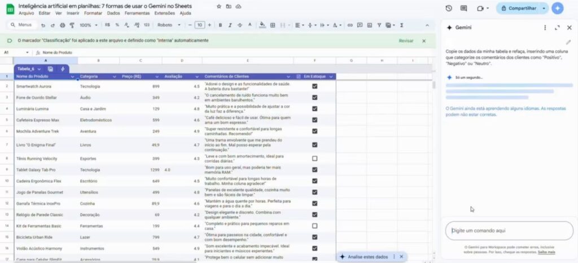Open the zoom 100% dropdown
Image resolution: width=578 pixels, height=263 pixels.
[x=89, y=25]
